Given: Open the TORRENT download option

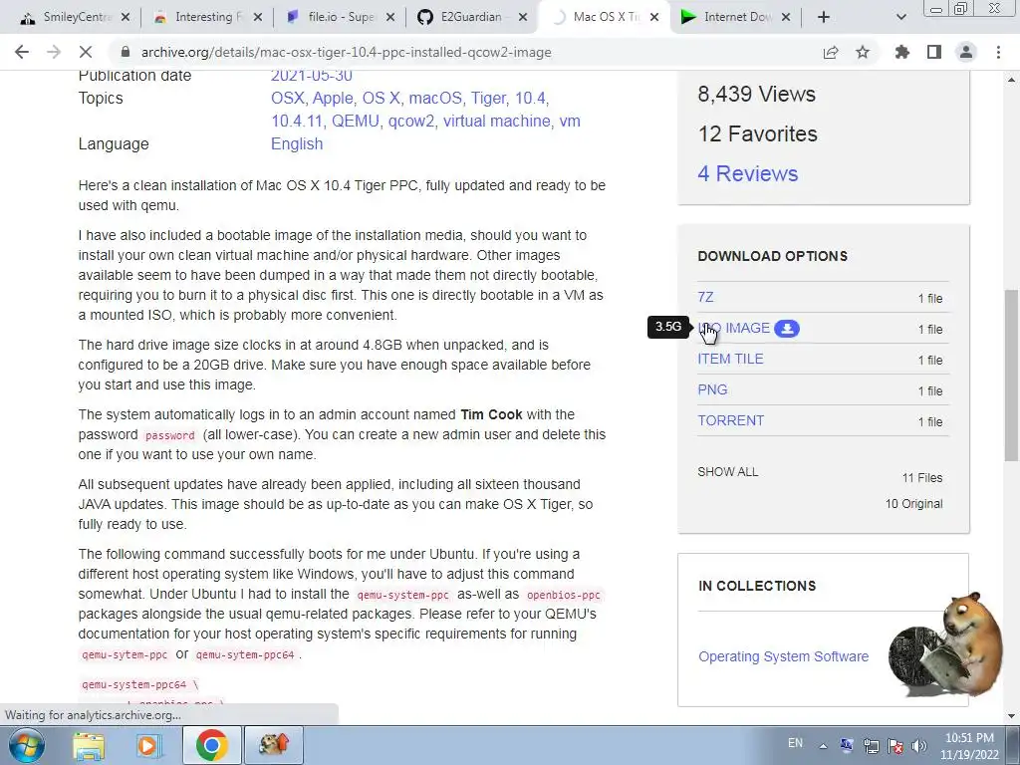Looking at the screenshot, I should tap(730, 421).
